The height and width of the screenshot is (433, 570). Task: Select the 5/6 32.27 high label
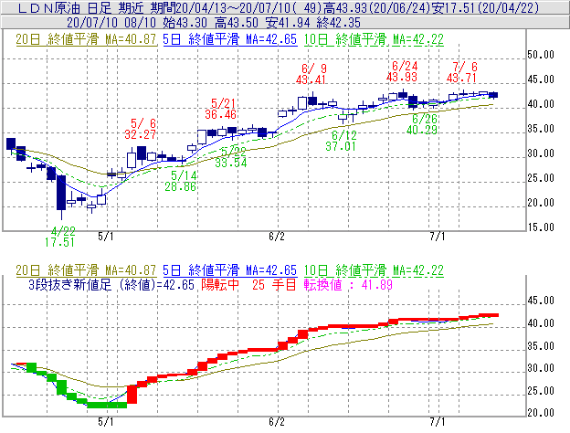(141, 129)
